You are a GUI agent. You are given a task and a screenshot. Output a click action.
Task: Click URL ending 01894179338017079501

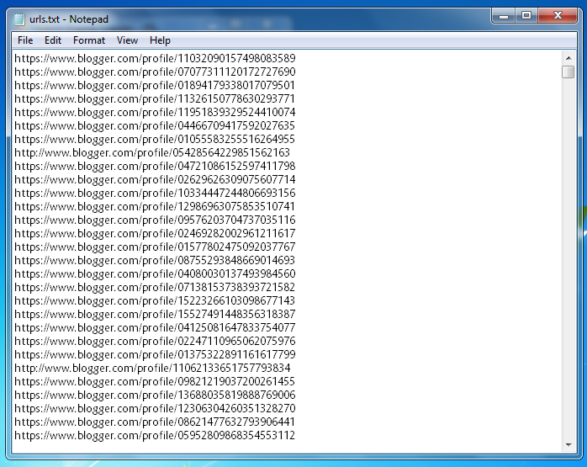pos(155,85)
